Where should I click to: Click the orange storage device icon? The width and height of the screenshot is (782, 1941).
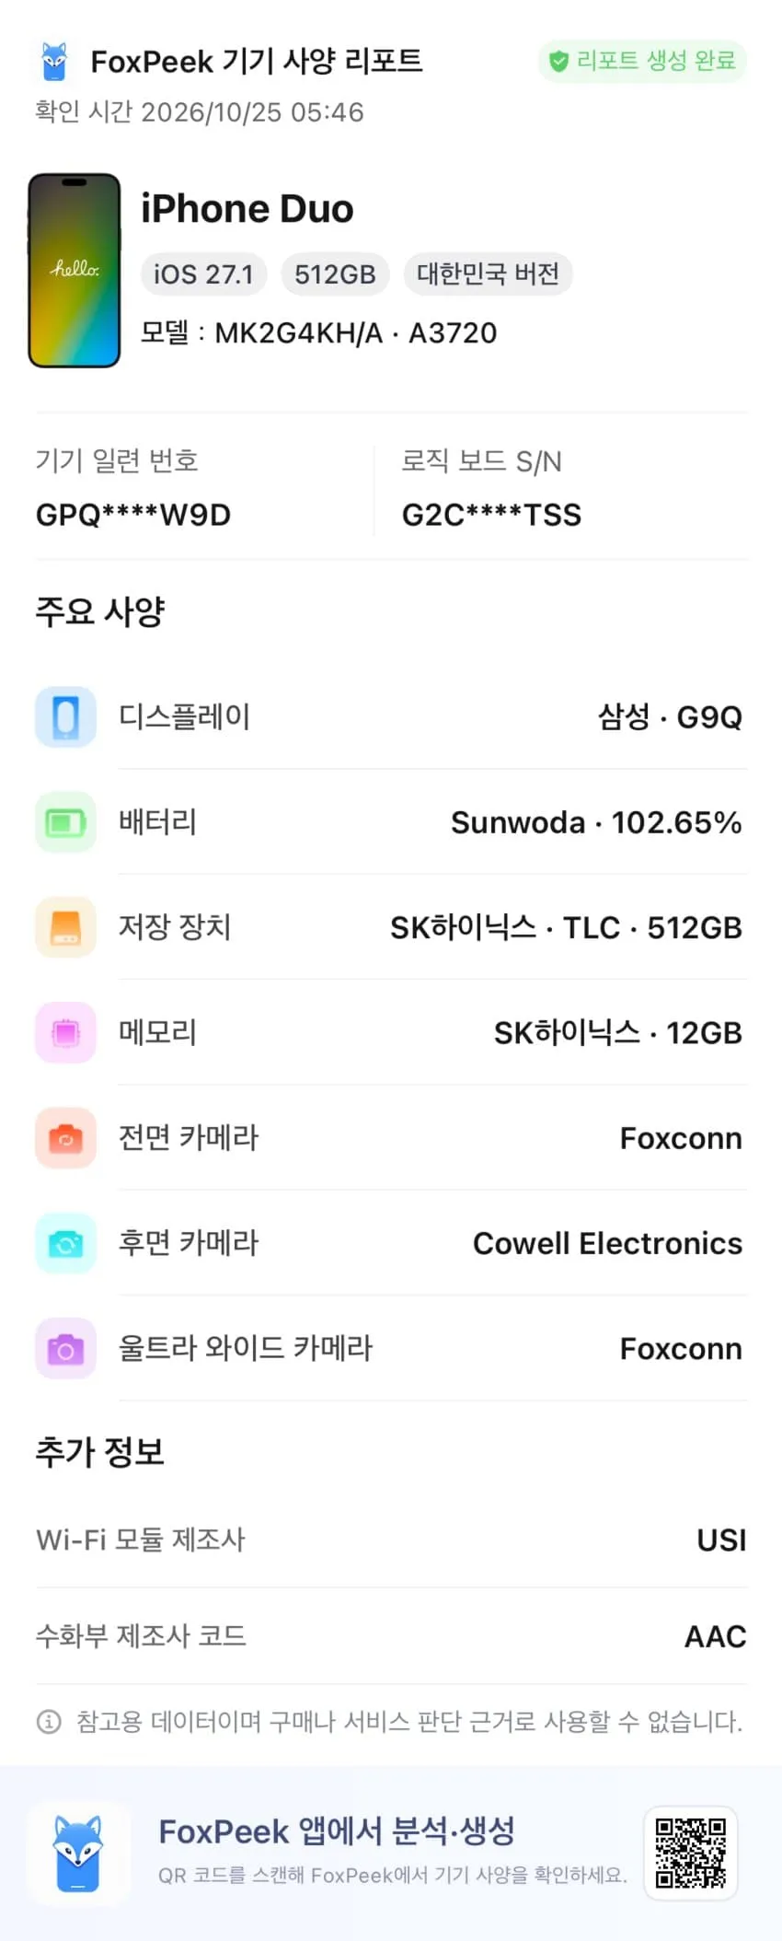tap(65, 927)
